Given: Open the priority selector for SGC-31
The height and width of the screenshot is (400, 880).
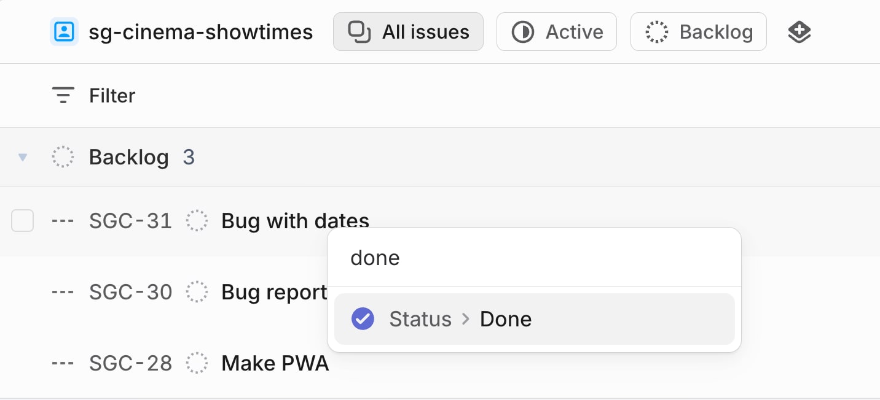Looking at the screenshot, I should pos(62,221).
